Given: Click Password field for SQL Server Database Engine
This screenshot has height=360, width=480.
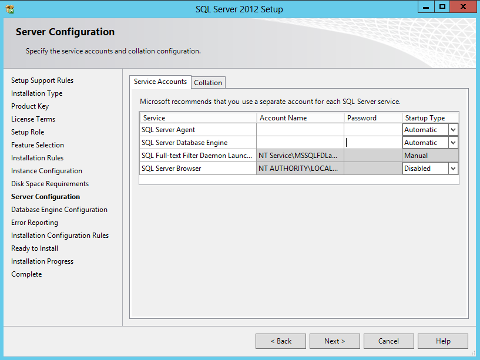Looking at the screenshot, I should pyautogui.click(x=373, y=143).
